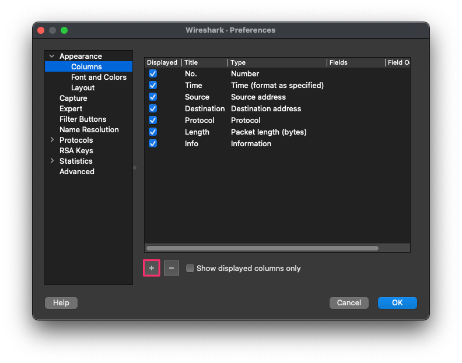Viewport: 462px width, 363px height.
Task: Select the Statistics tree item label
Action: pyautogui.click(x=76, y=161)
